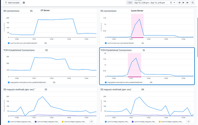Open the help question mark icon
The width and height of the screenshot is (198, 125).
coord(24,3)
